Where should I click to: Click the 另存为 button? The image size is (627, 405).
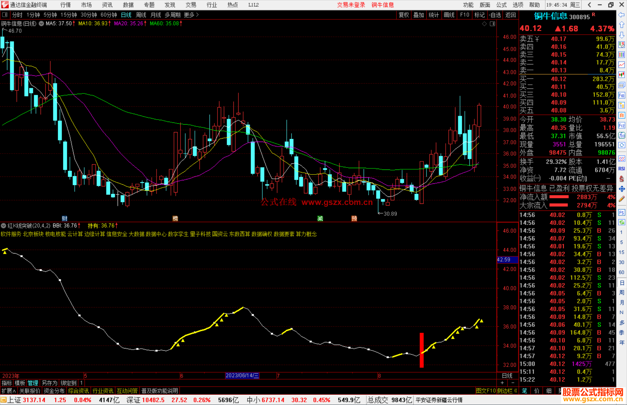pos(49,383)
